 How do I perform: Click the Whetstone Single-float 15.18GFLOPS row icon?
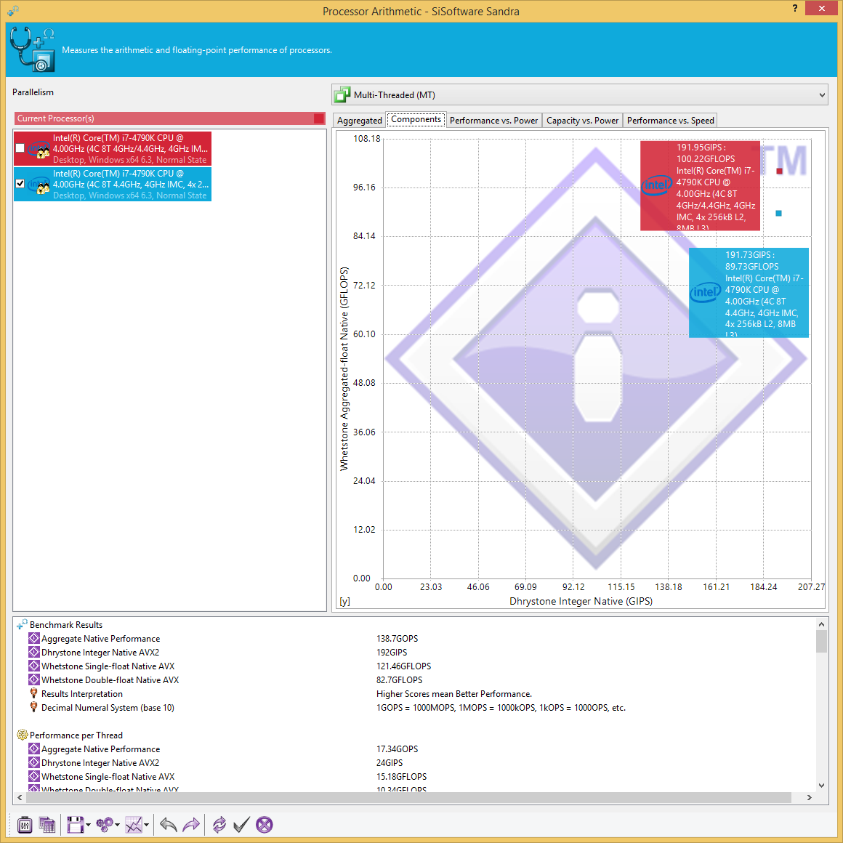coord(34,776)
